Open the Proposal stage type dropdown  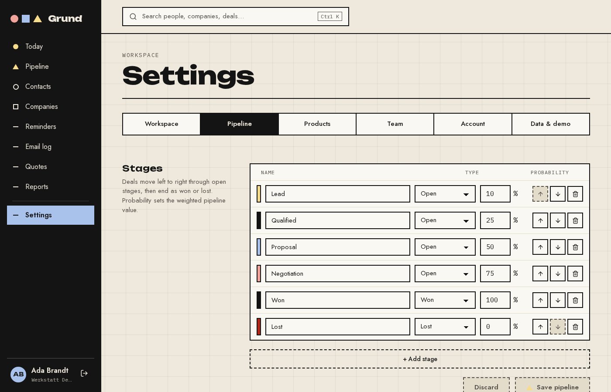(445, 247)
